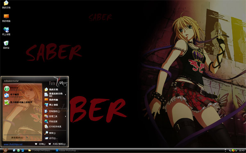The height and width of the screenshot is (153, 246).
Task: Click first quick launch icon beside Start
Action: pos(14,151)
